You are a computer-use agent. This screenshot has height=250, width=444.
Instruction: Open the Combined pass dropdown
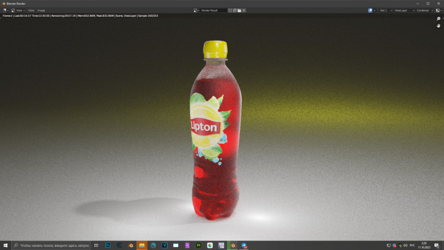point(424,10)
